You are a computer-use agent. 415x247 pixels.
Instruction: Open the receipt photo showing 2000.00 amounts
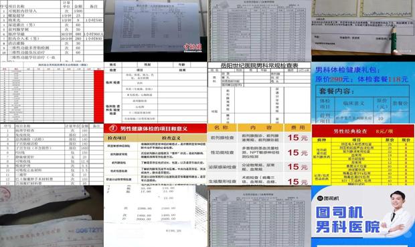point(155,216)
